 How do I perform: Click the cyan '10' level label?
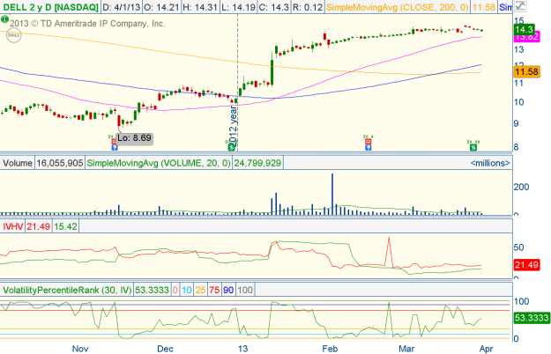(x=187, y=290)
